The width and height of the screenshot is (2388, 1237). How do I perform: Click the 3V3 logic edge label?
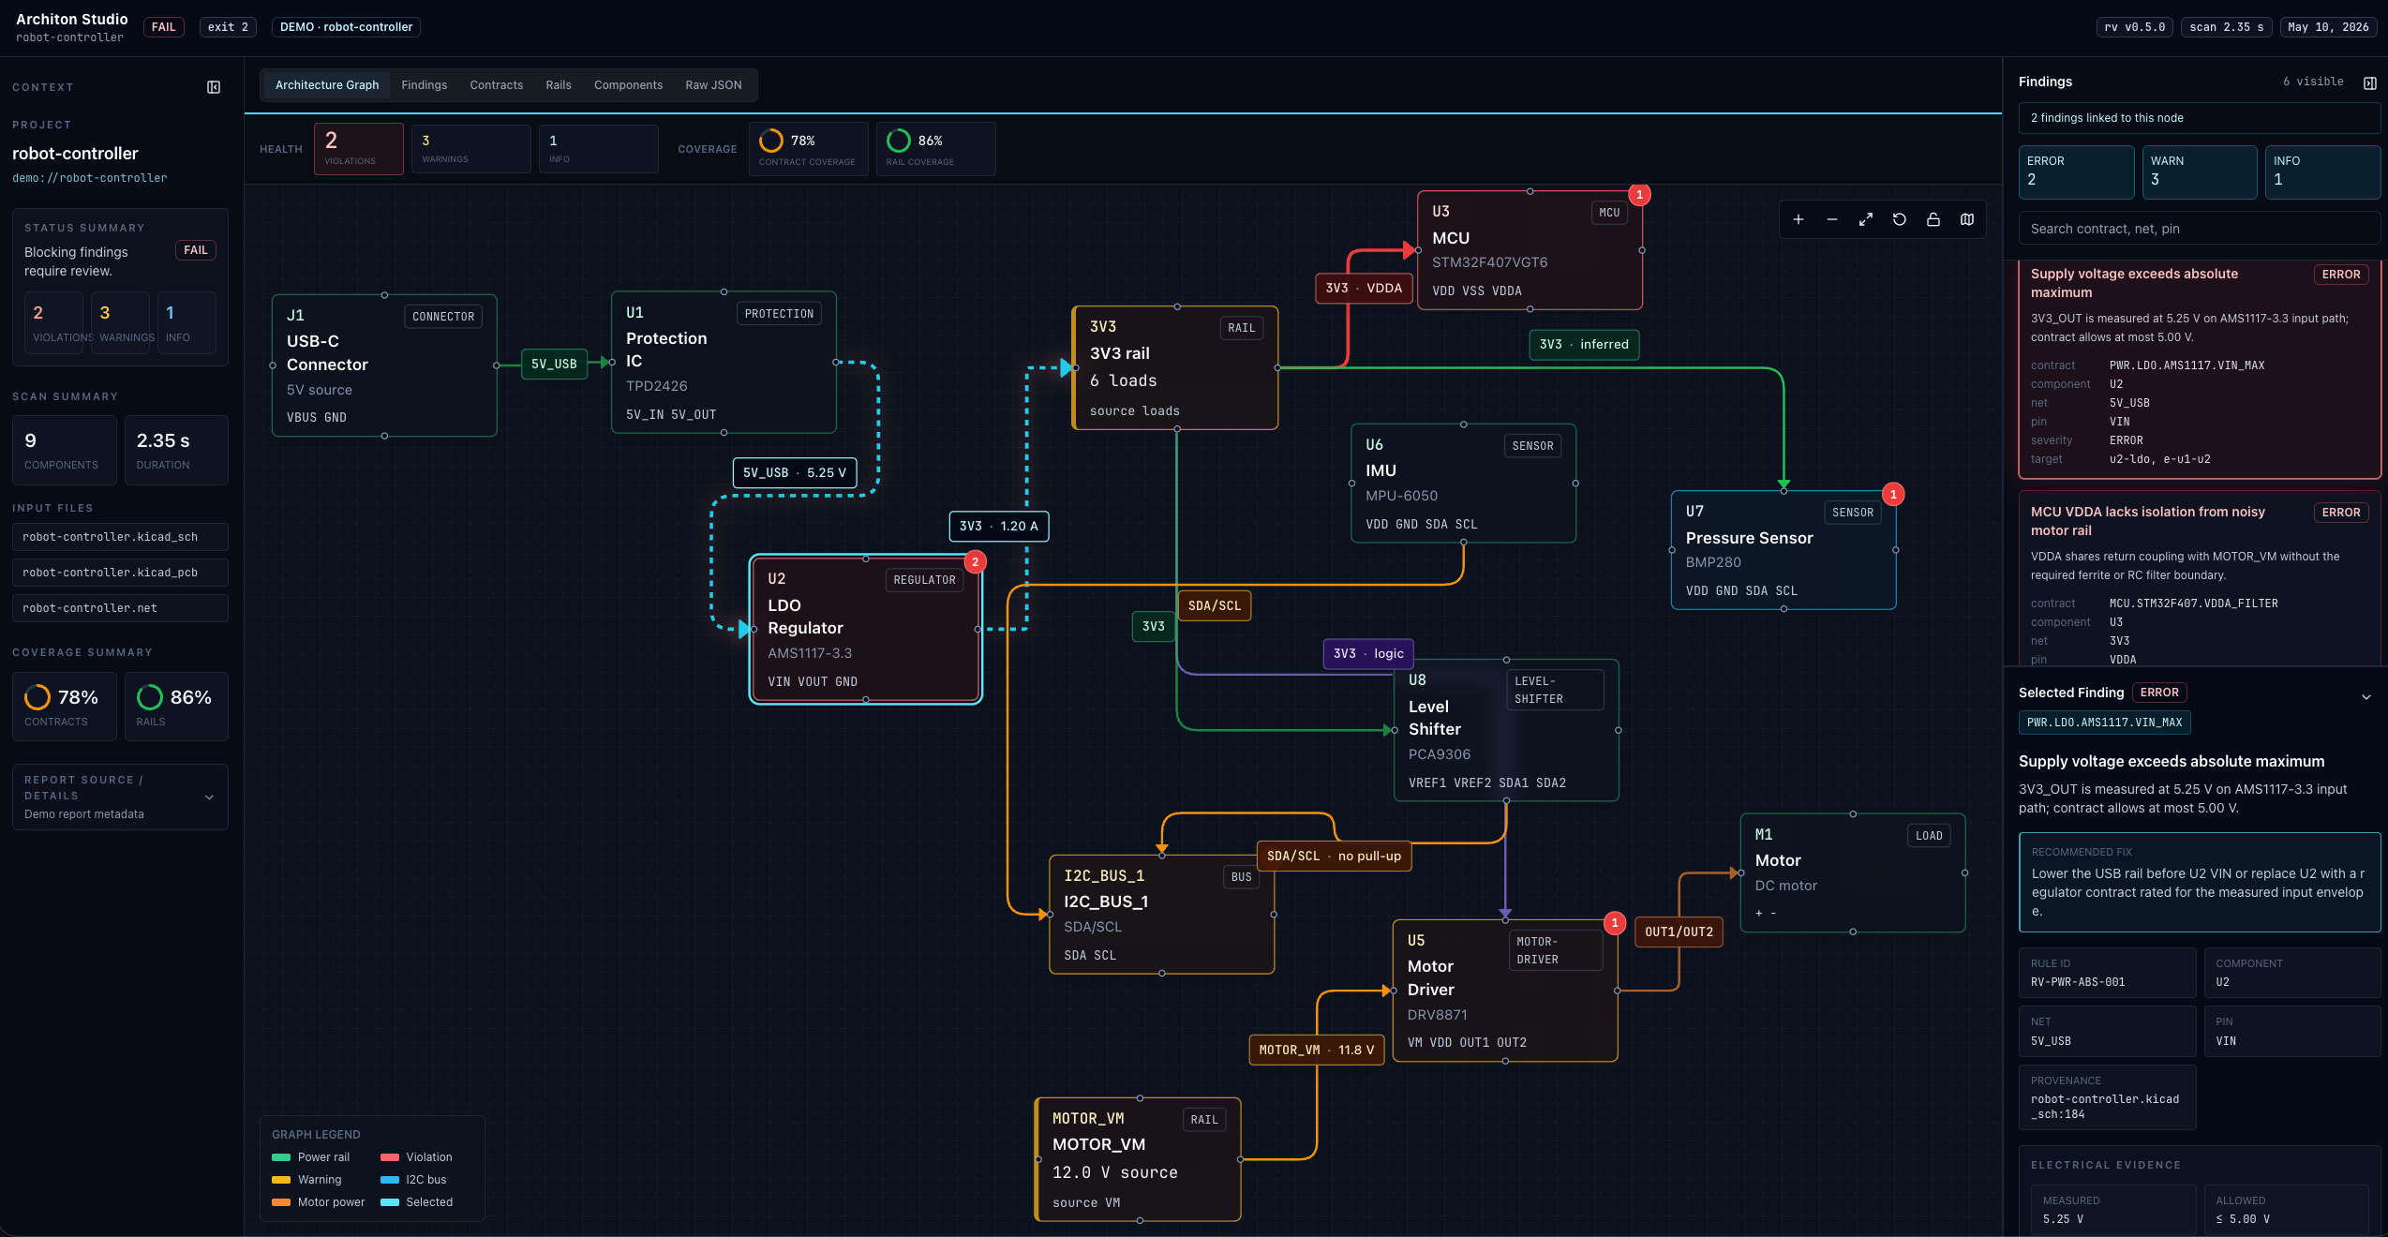[x=1368, y=654]
